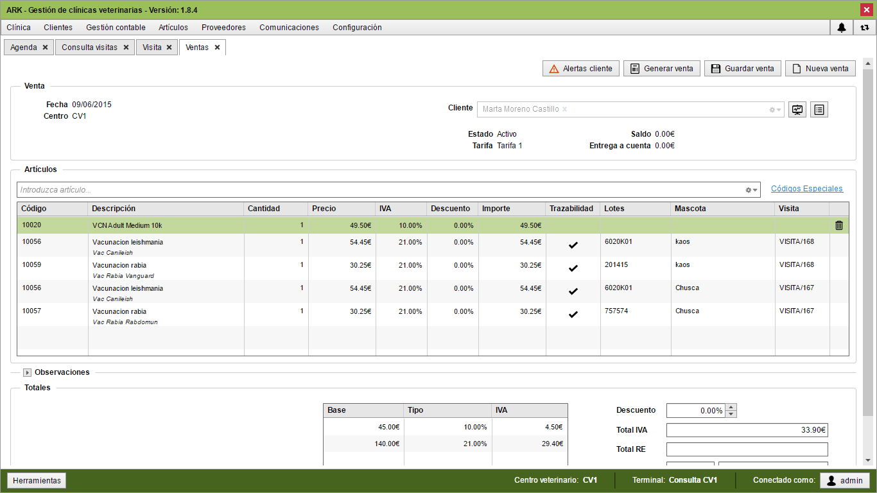Screen dimensions: 877x493
Task: Remove Marta Moreno Castillo with the x icon
Action: pos(565,109)
